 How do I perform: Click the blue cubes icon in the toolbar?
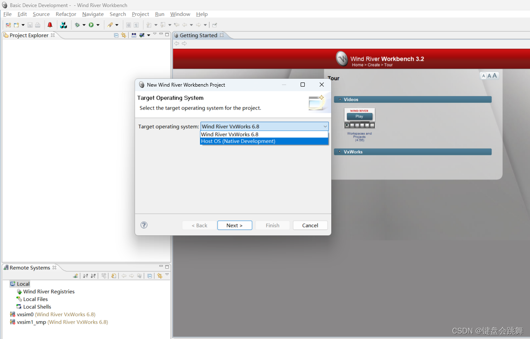(63, 25)
